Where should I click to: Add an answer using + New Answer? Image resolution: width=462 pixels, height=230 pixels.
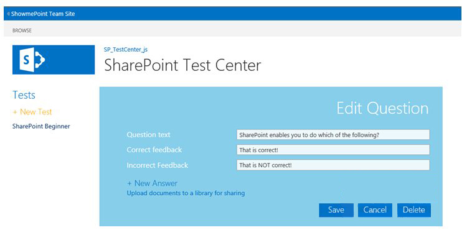click(152, 183)
